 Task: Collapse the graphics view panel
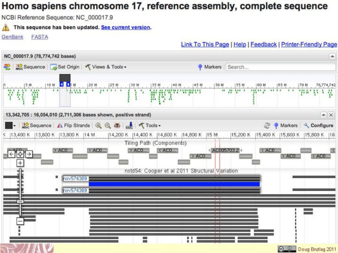(323, 115)
